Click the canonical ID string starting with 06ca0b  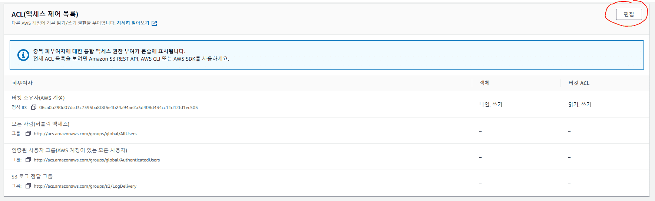click(119, 108)
